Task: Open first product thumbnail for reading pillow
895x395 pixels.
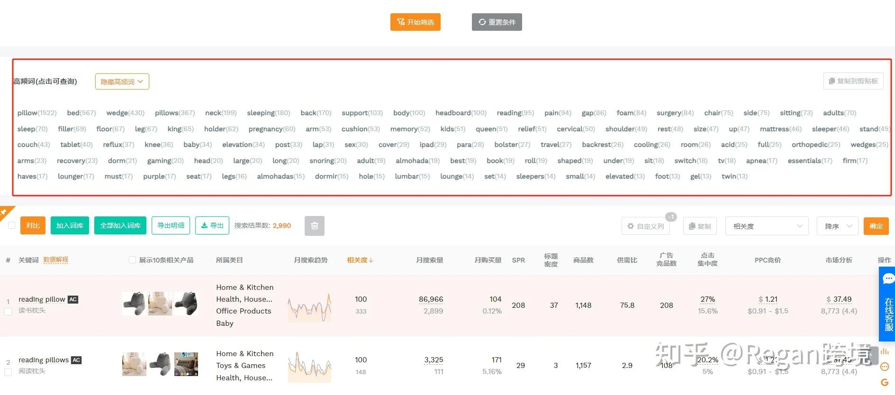Action: pyautogui.click(x=134, y=304)
